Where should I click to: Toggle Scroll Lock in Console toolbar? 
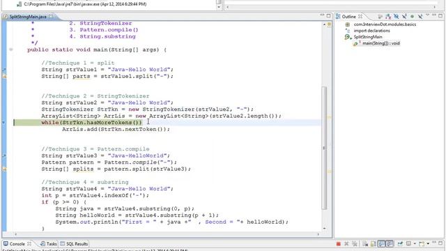[374, 244]
